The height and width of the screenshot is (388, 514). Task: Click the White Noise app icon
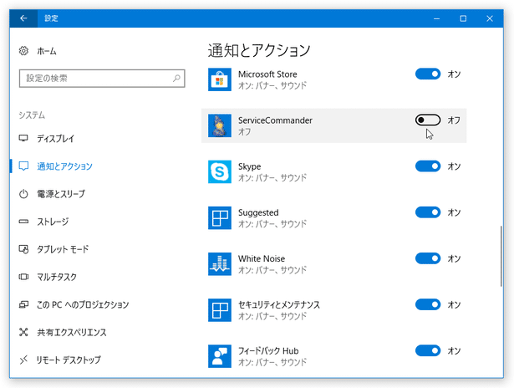click(220, 263)
